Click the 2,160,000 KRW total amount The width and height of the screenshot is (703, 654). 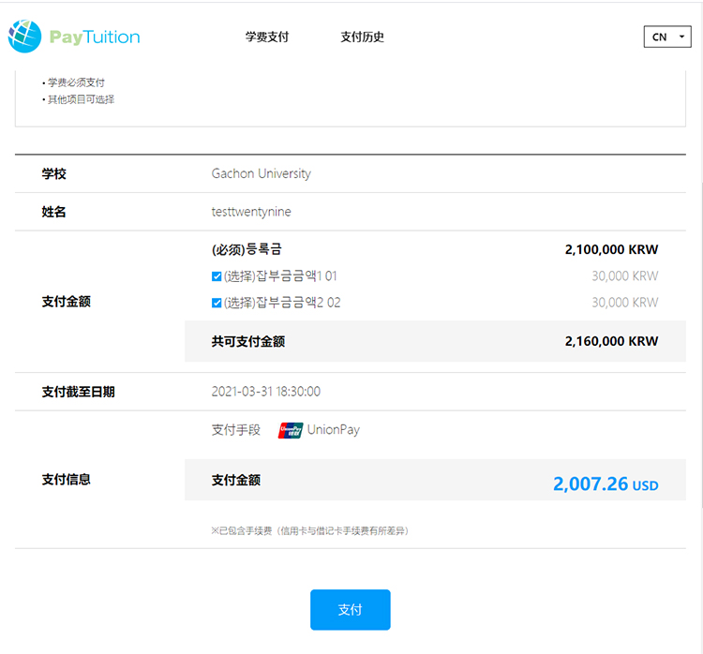point(611,342)
